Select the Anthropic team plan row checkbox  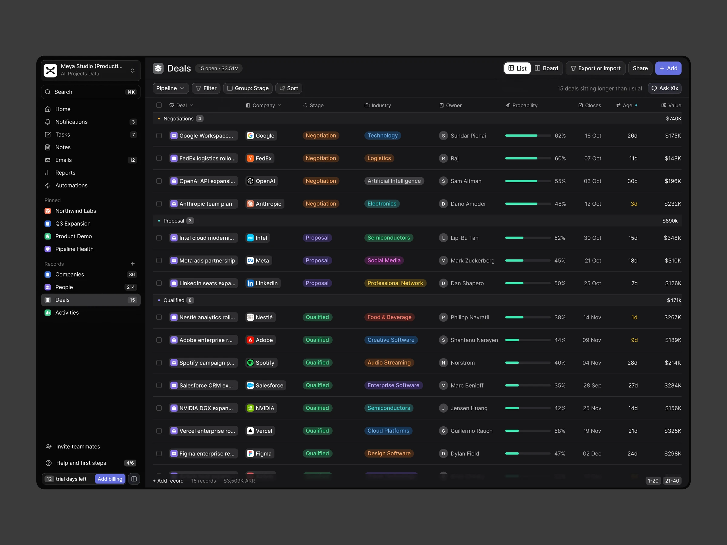[x=159, y=204]
